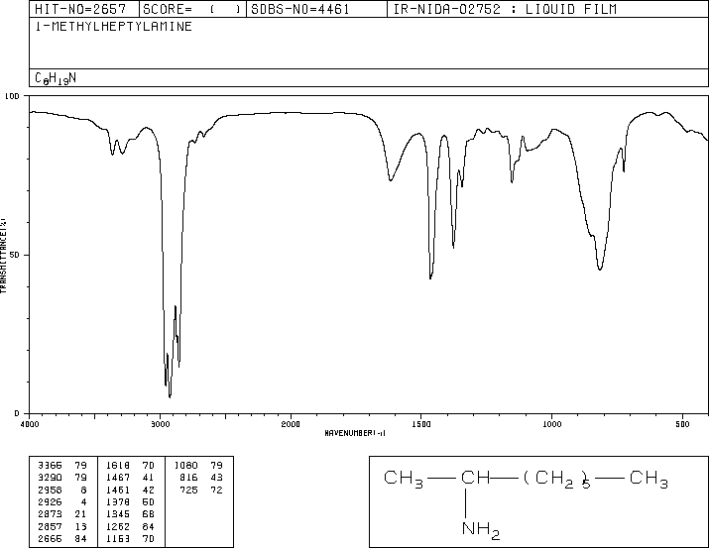The image size is (709, 548).
Task: Select peak table entry 1618
Action: click(x=130, y=466)
